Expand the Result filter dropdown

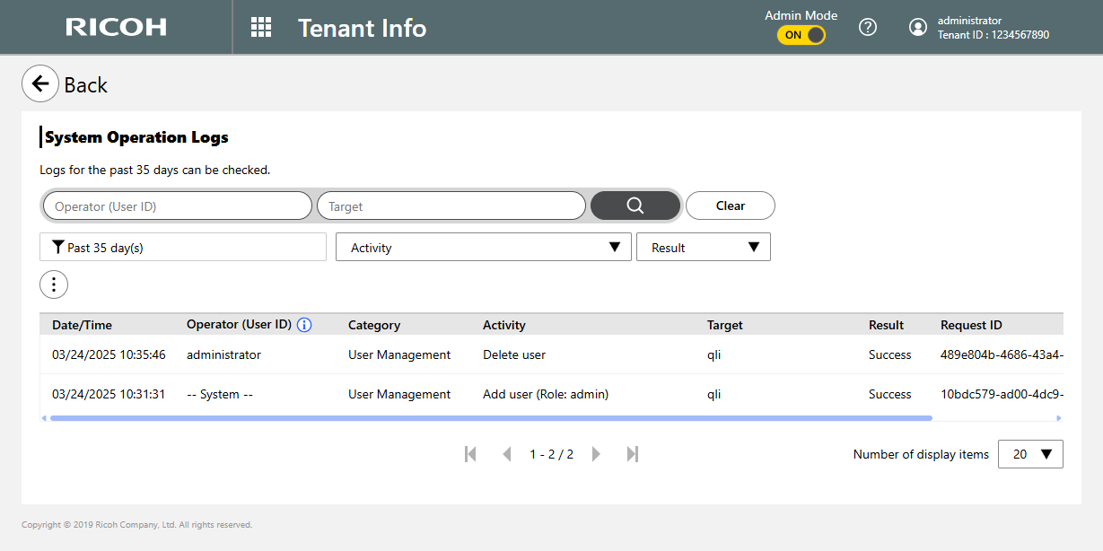703,248
